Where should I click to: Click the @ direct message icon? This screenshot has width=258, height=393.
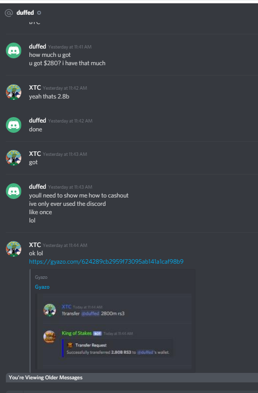[9, 13]
